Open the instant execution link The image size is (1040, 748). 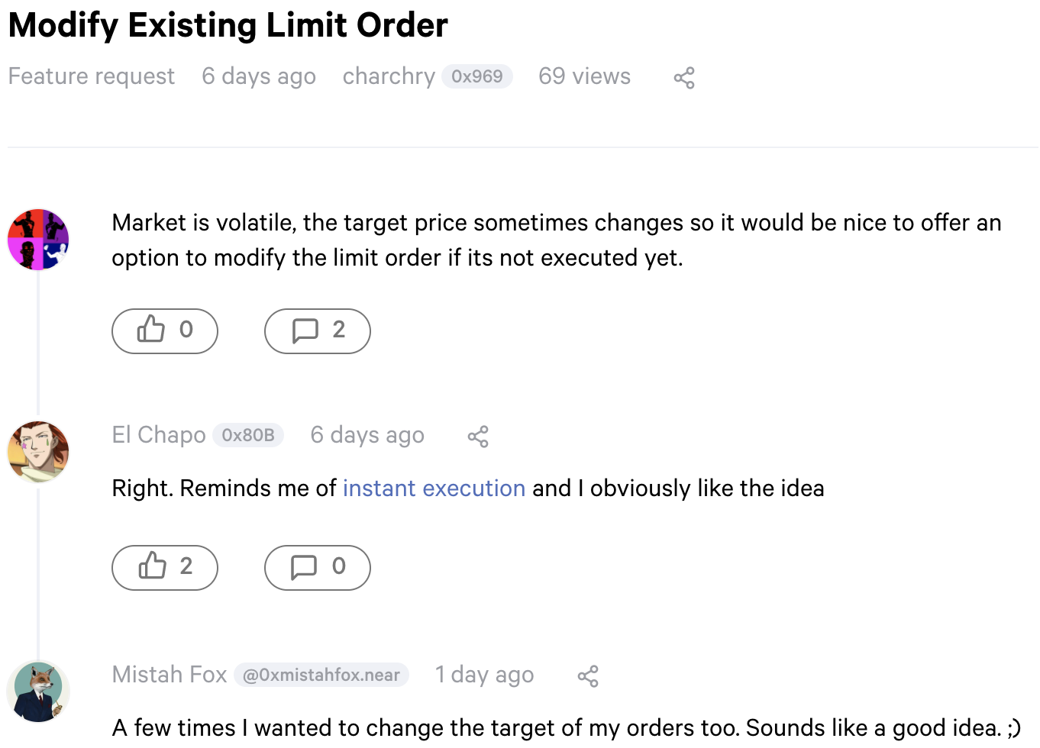[x=434, y=488]
